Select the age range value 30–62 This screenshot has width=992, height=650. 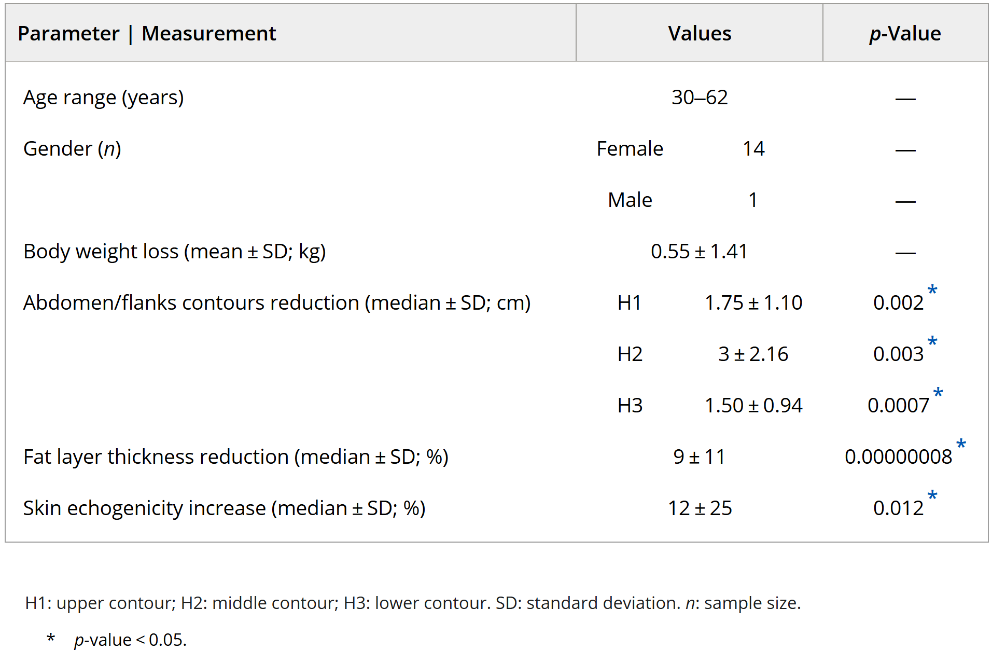tap(699, 98)
